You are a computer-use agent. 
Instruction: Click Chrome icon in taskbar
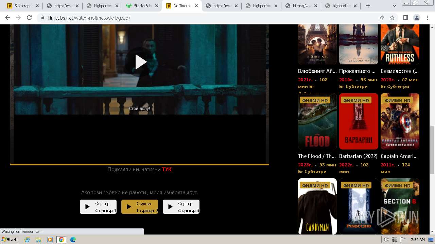click(x=62, y=240)
